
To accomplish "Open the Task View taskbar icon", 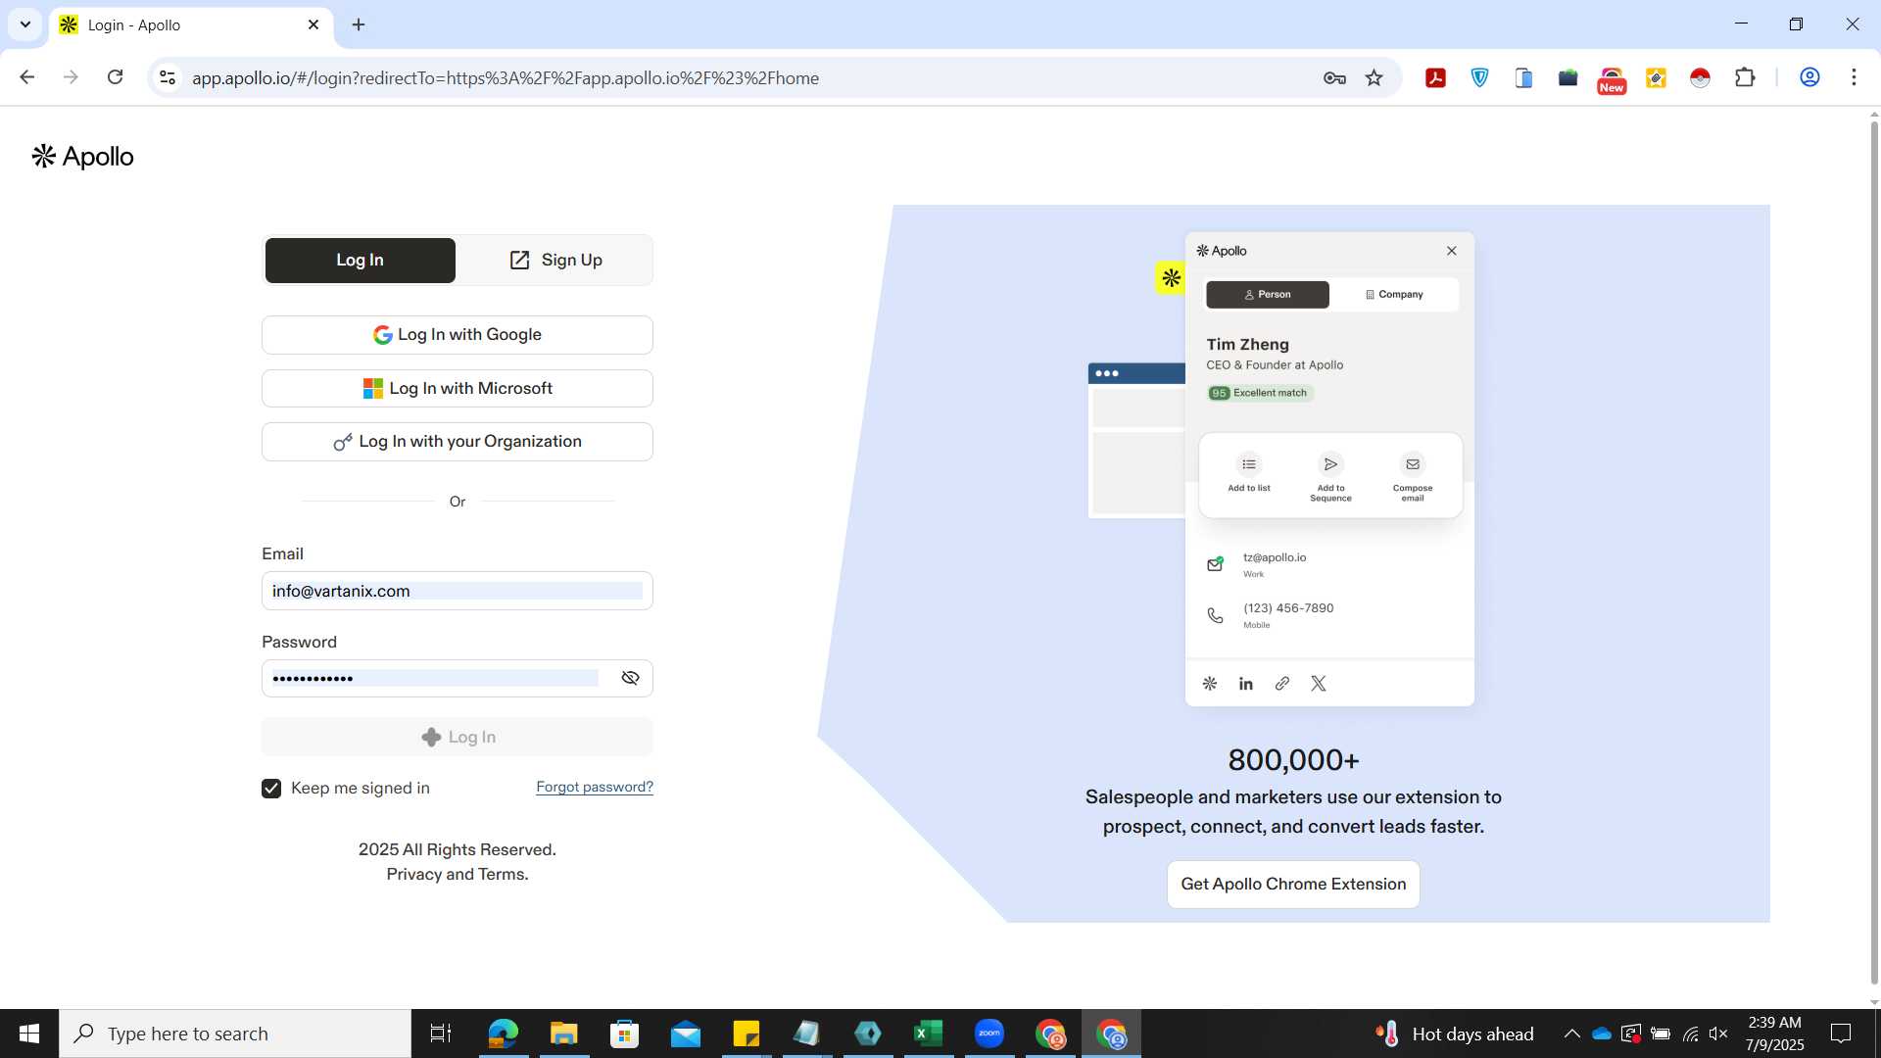I will pyautogui.click(x=441, y=1034).
